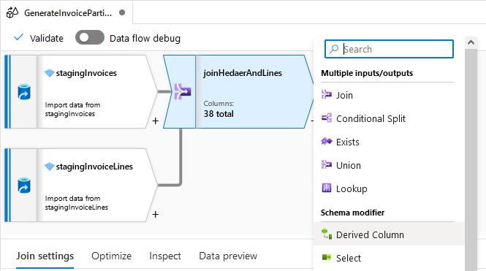
Task: Click the dataset icon beside the stagingInvoiceLines title
Action: pyautogui.click(x=49, y=167)
